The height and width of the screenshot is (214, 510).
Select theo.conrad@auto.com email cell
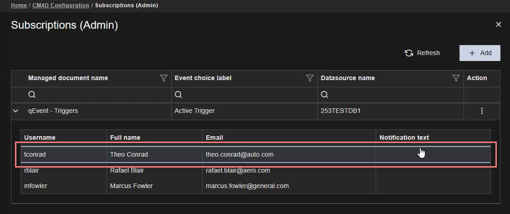pos(240,154)
